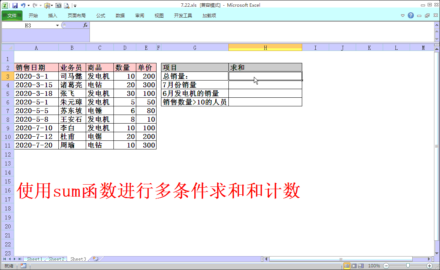
Task: Click cell with 销售日期 header
Action: coord(36,68)
